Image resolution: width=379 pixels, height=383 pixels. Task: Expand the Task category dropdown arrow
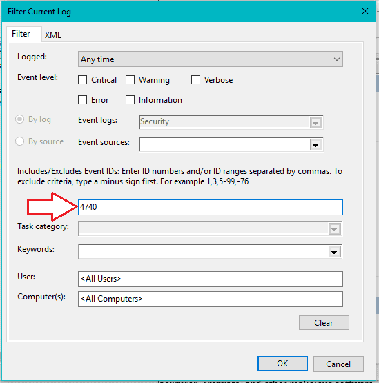click(x=334, y=229)
